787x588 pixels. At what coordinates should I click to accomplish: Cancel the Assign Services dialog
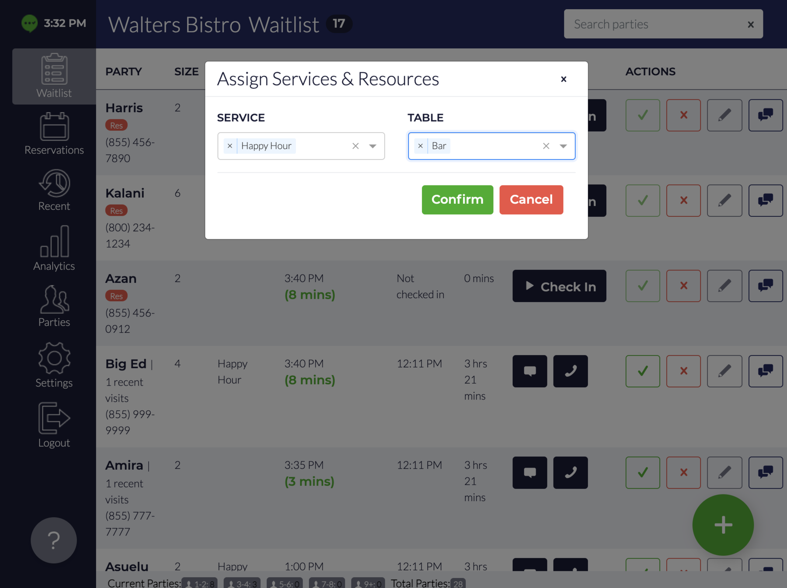(531, 200)
